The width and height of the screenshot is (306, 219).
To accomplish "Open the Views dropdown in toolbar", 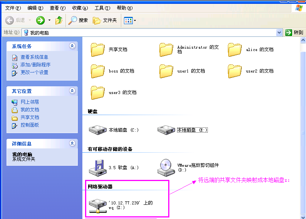I will 130,20.
